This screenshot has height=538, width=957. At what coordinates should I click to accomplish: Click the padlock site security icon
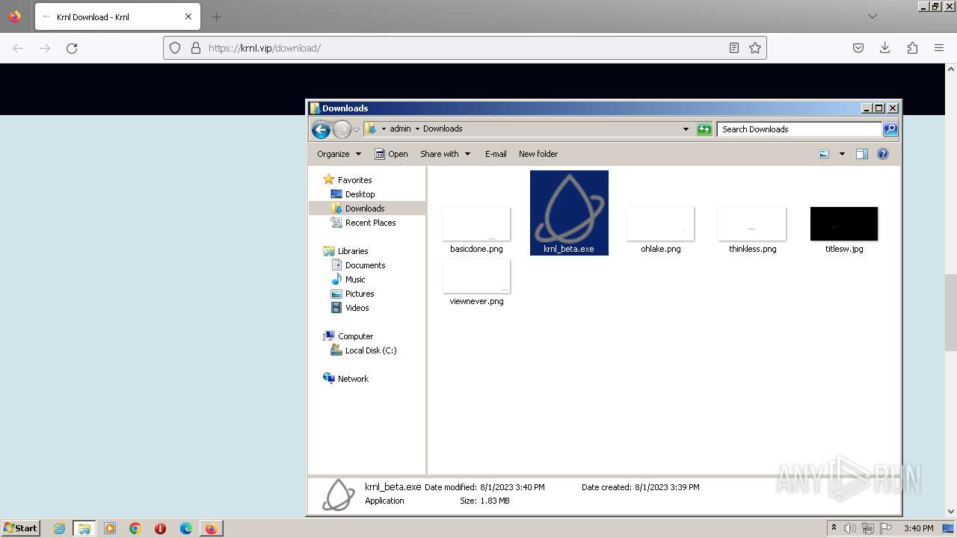tap(196, 48)
